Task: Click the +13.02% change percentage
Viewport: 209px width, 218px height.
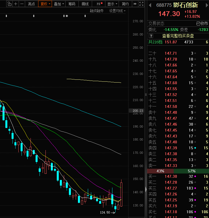Action: click(x=192, y=16)
